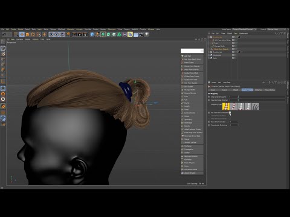The height and width of the screenshot is (217, 290).
Task: Toggle the Y axis lock icon
Action: pyautogui.click(x=56, y=34)
